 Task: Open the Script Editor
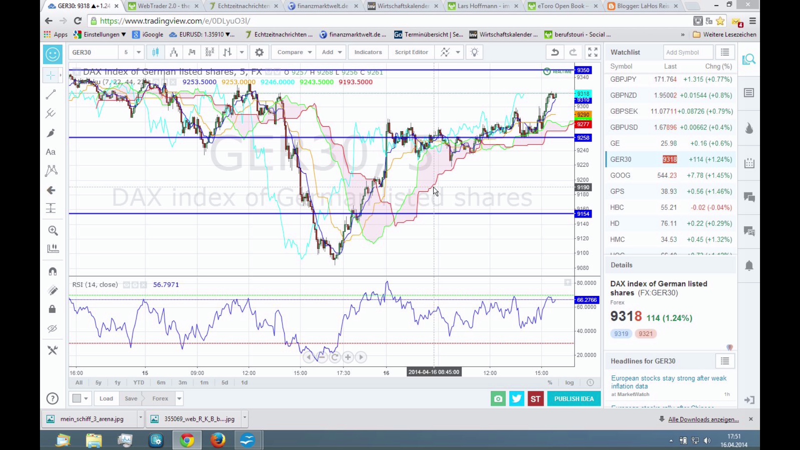411,52
